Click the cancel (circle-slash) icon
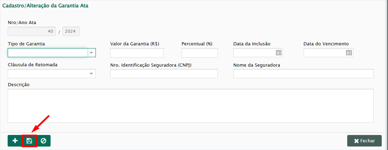The height and width of the screenshot is (150, 388). (x=44, y=141)
